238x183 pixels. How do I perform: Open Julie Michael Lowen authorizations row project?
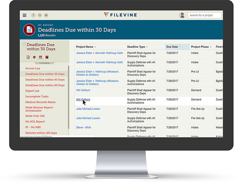(88, 118)
